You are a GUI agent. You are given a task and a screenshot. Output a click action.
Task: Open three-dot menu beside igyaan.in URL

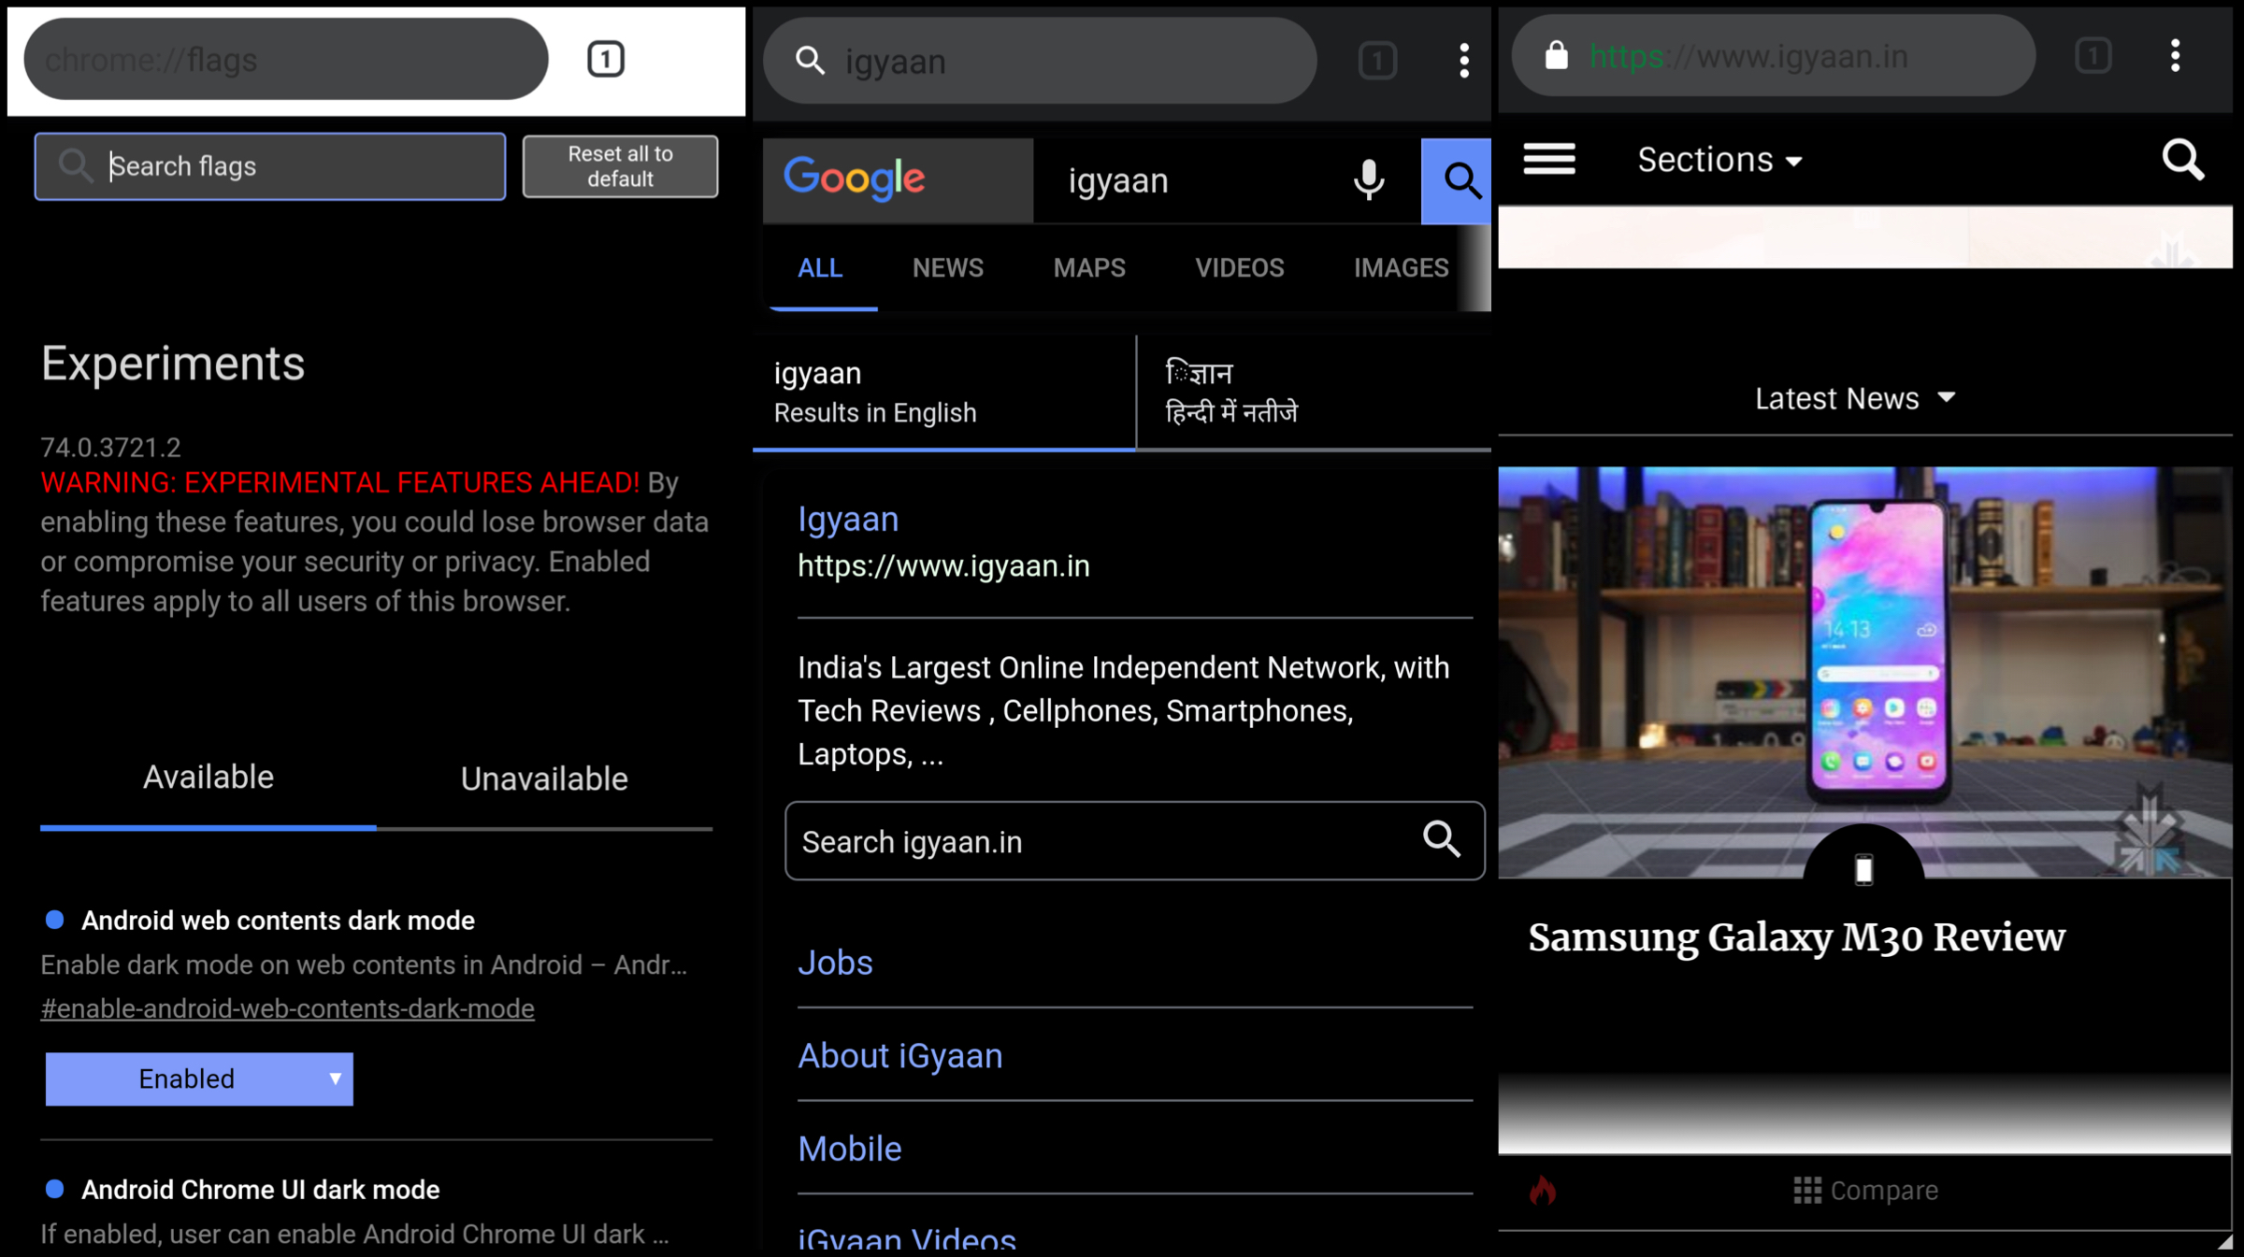coord(2175,56)
